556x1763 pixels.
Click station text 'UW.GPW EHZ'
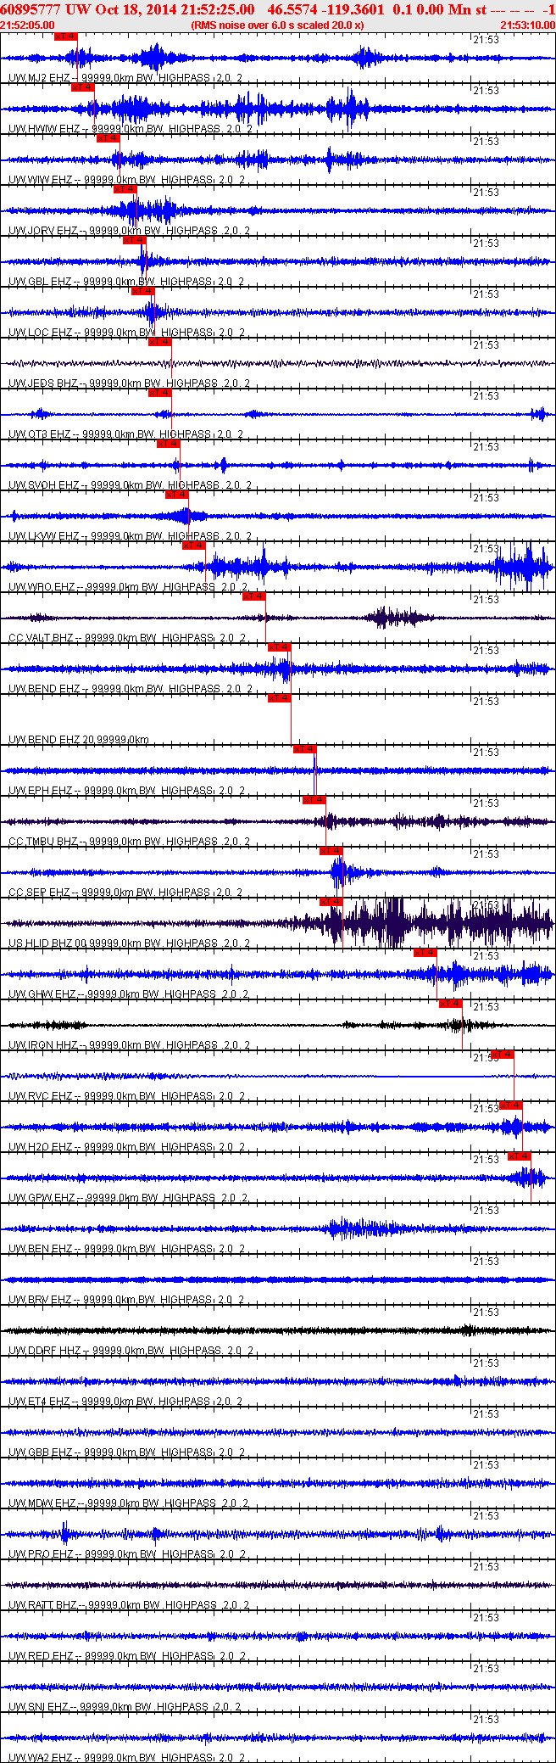[x=42, y=1198]
